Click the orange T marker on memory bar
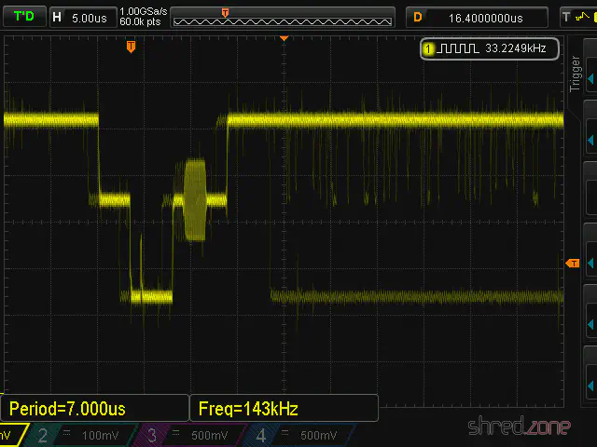The image size is (597, 447). point(225,11)
